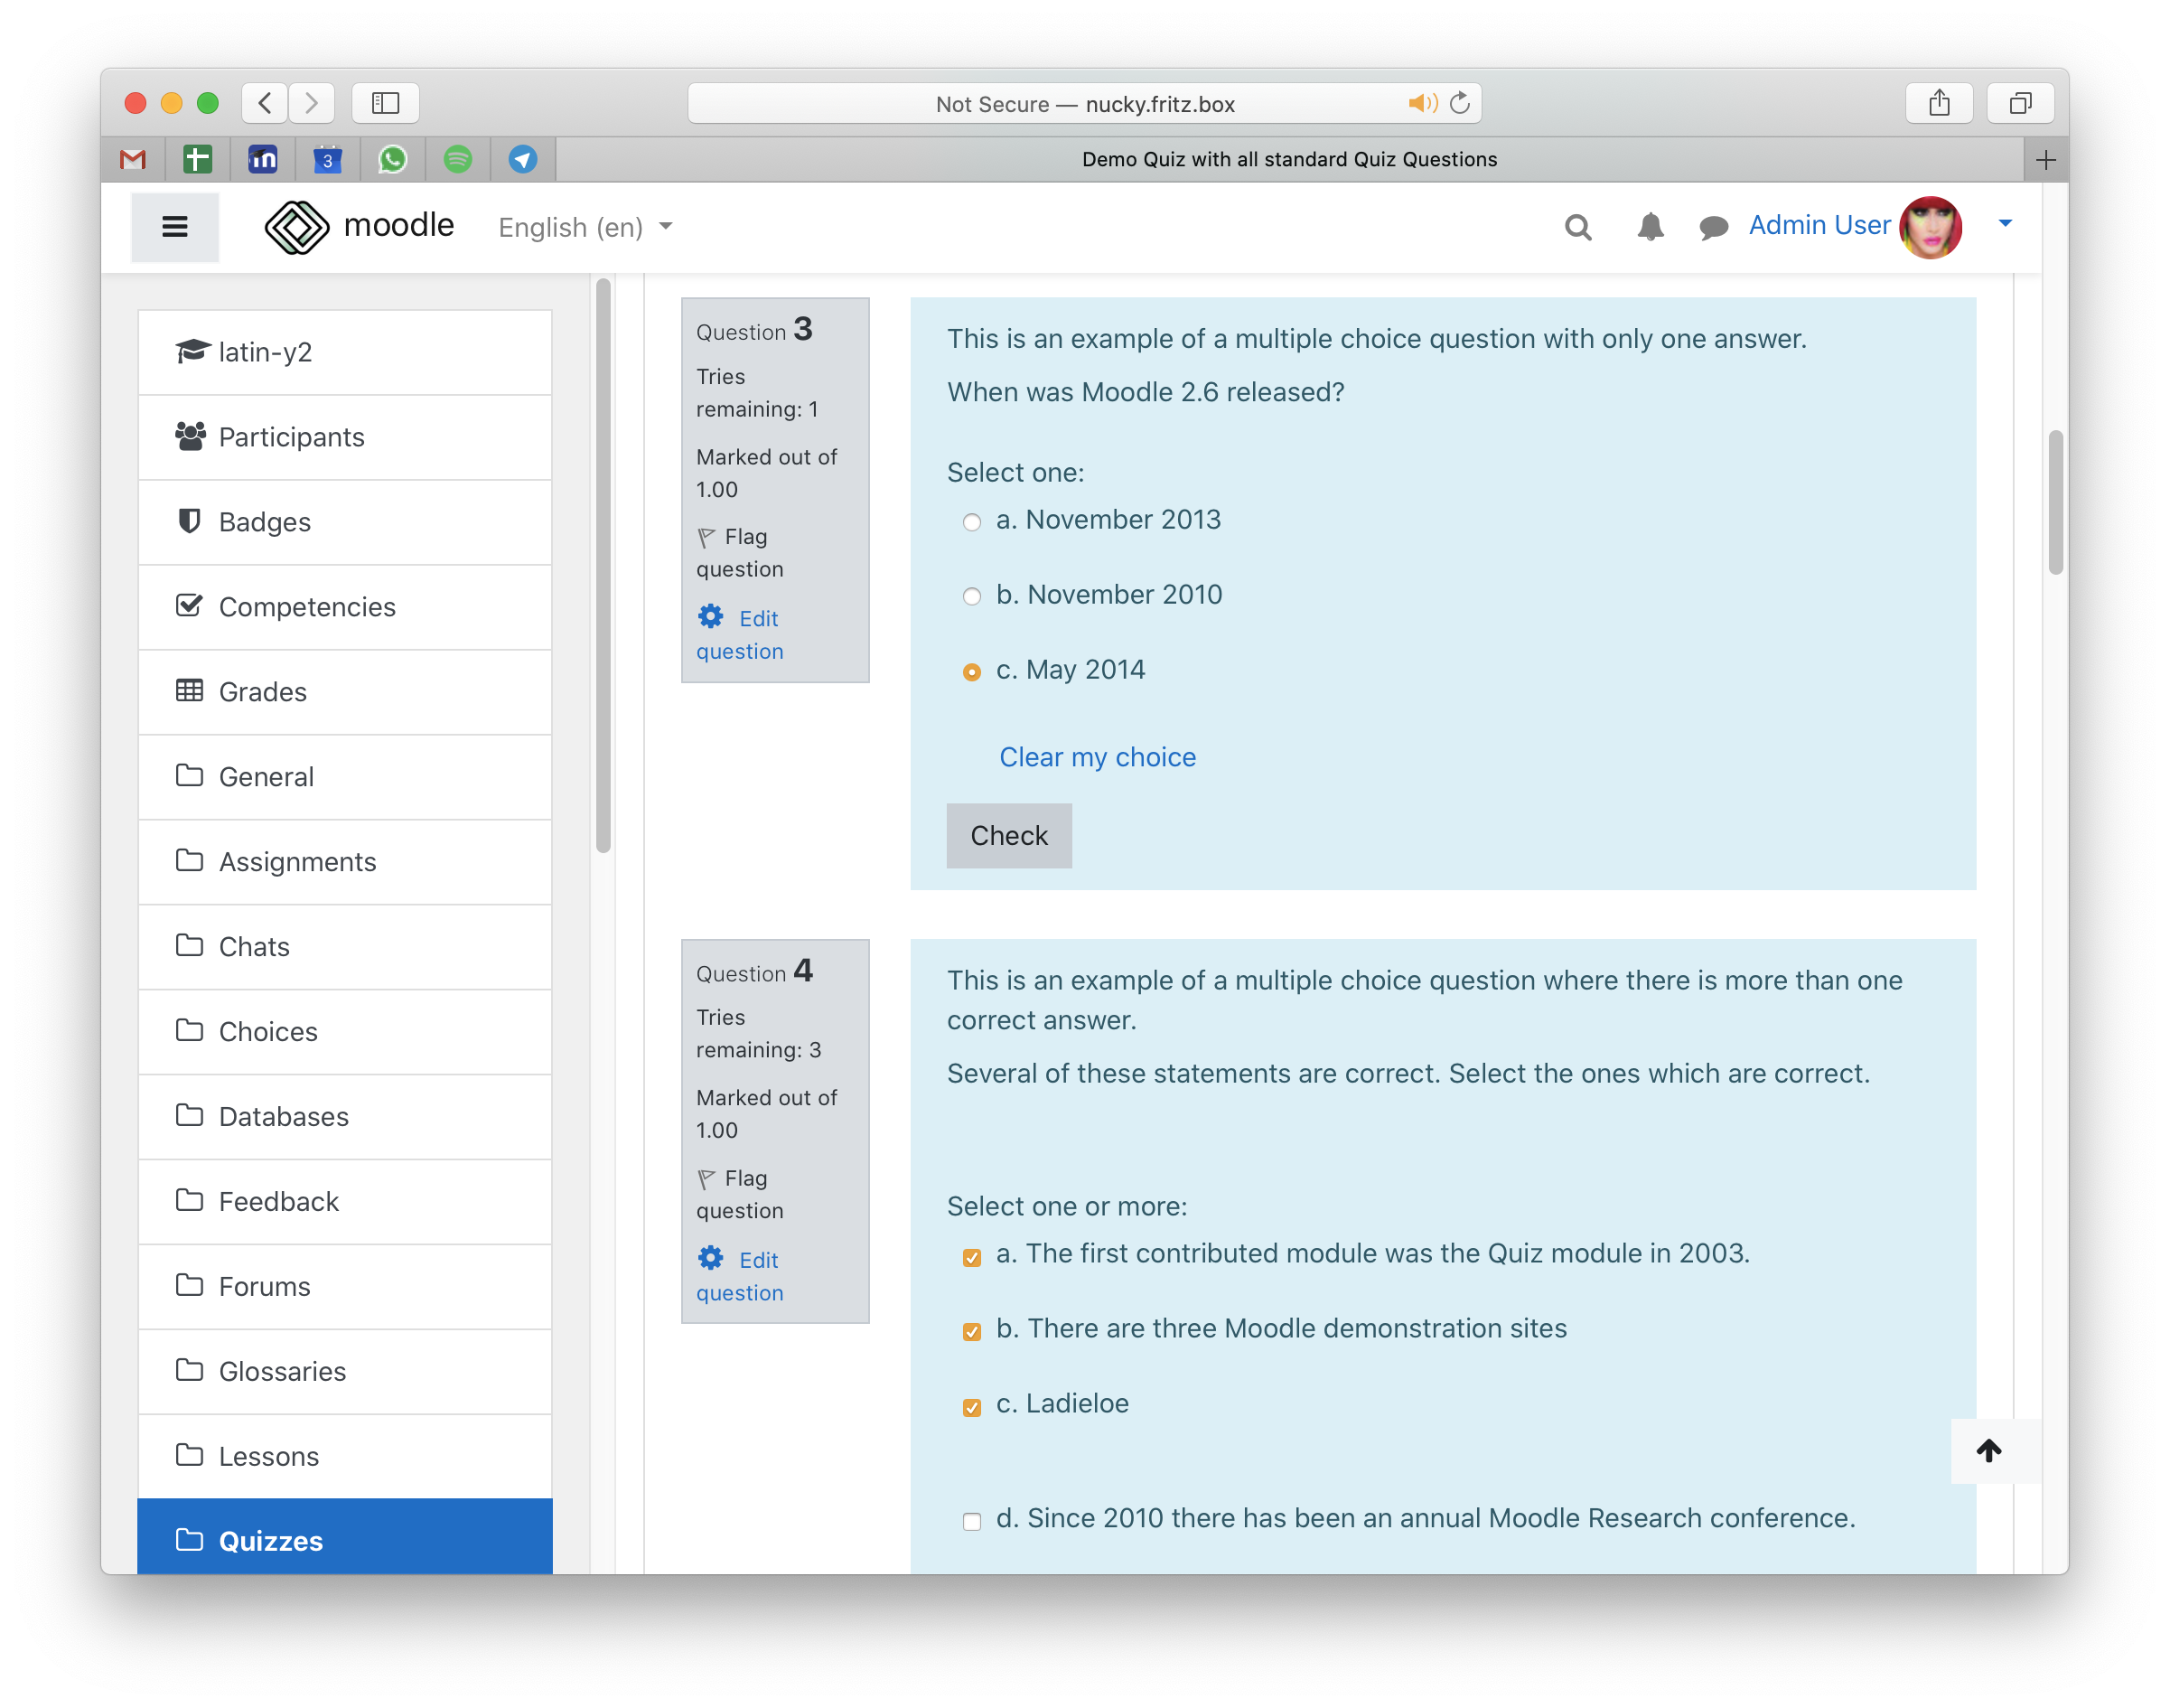
Task: Go forward with browser forward arrow
Action: [x=312, y=103]
